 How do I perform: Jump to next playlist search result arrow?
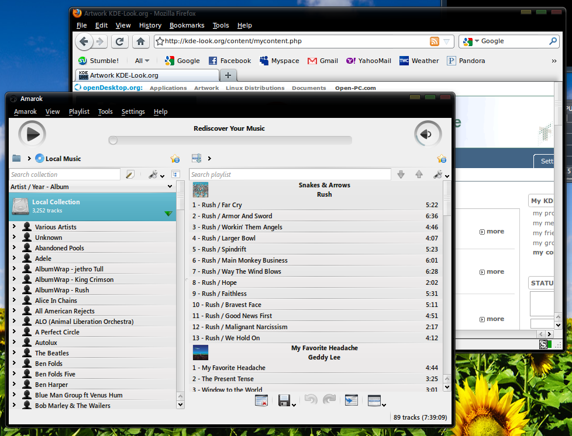tap(401, 175)
